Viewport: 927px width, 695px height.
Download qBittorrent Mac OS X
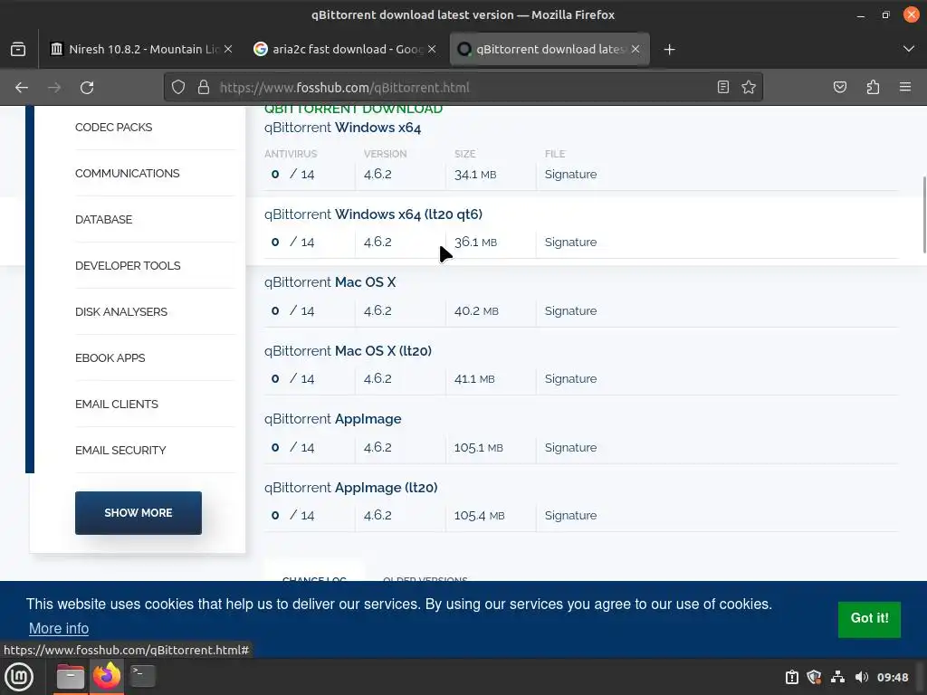[x=330, y=282]
